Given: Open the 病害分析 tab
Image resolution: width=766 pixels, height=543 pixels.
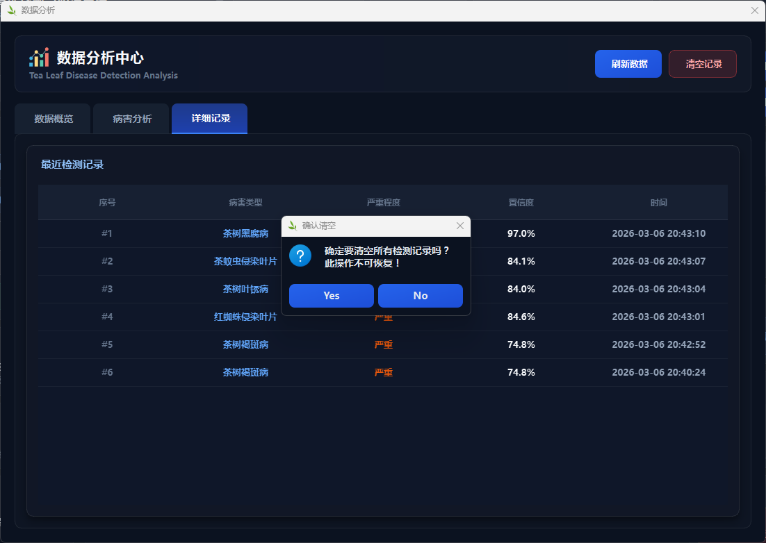Looking at the screenshot, I should click(132, 119).
